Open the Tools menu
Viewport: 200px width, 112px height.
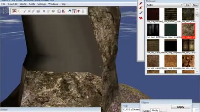(x=32, y=4)
